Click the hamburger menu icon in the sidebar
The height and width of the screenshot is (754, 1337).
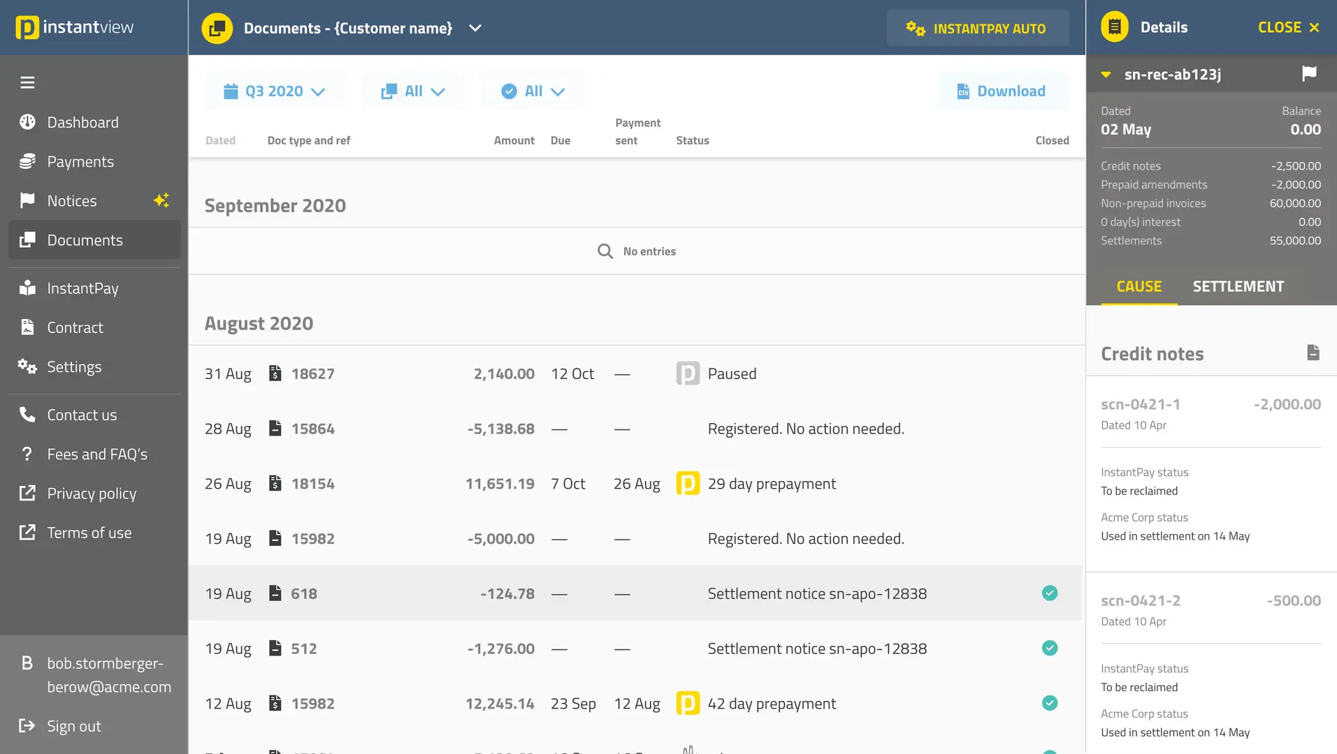27,82
